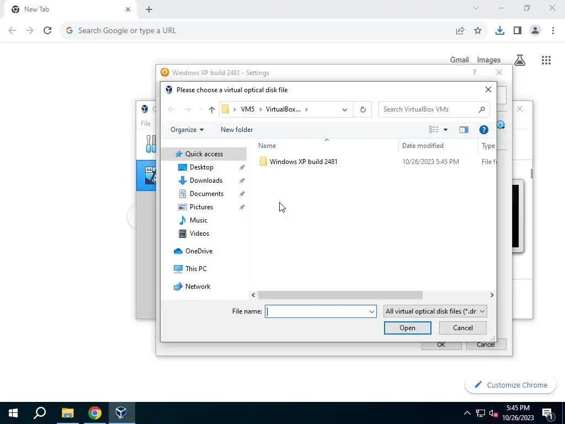Open Downloads in navigation pane
The width and height of the screenshot is (565, 424).
click(206, 181)
